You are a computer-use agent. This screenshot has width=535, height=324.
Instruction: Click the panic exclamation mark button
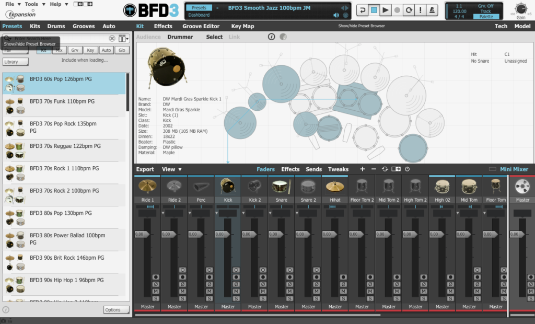(x=420, y=10)
